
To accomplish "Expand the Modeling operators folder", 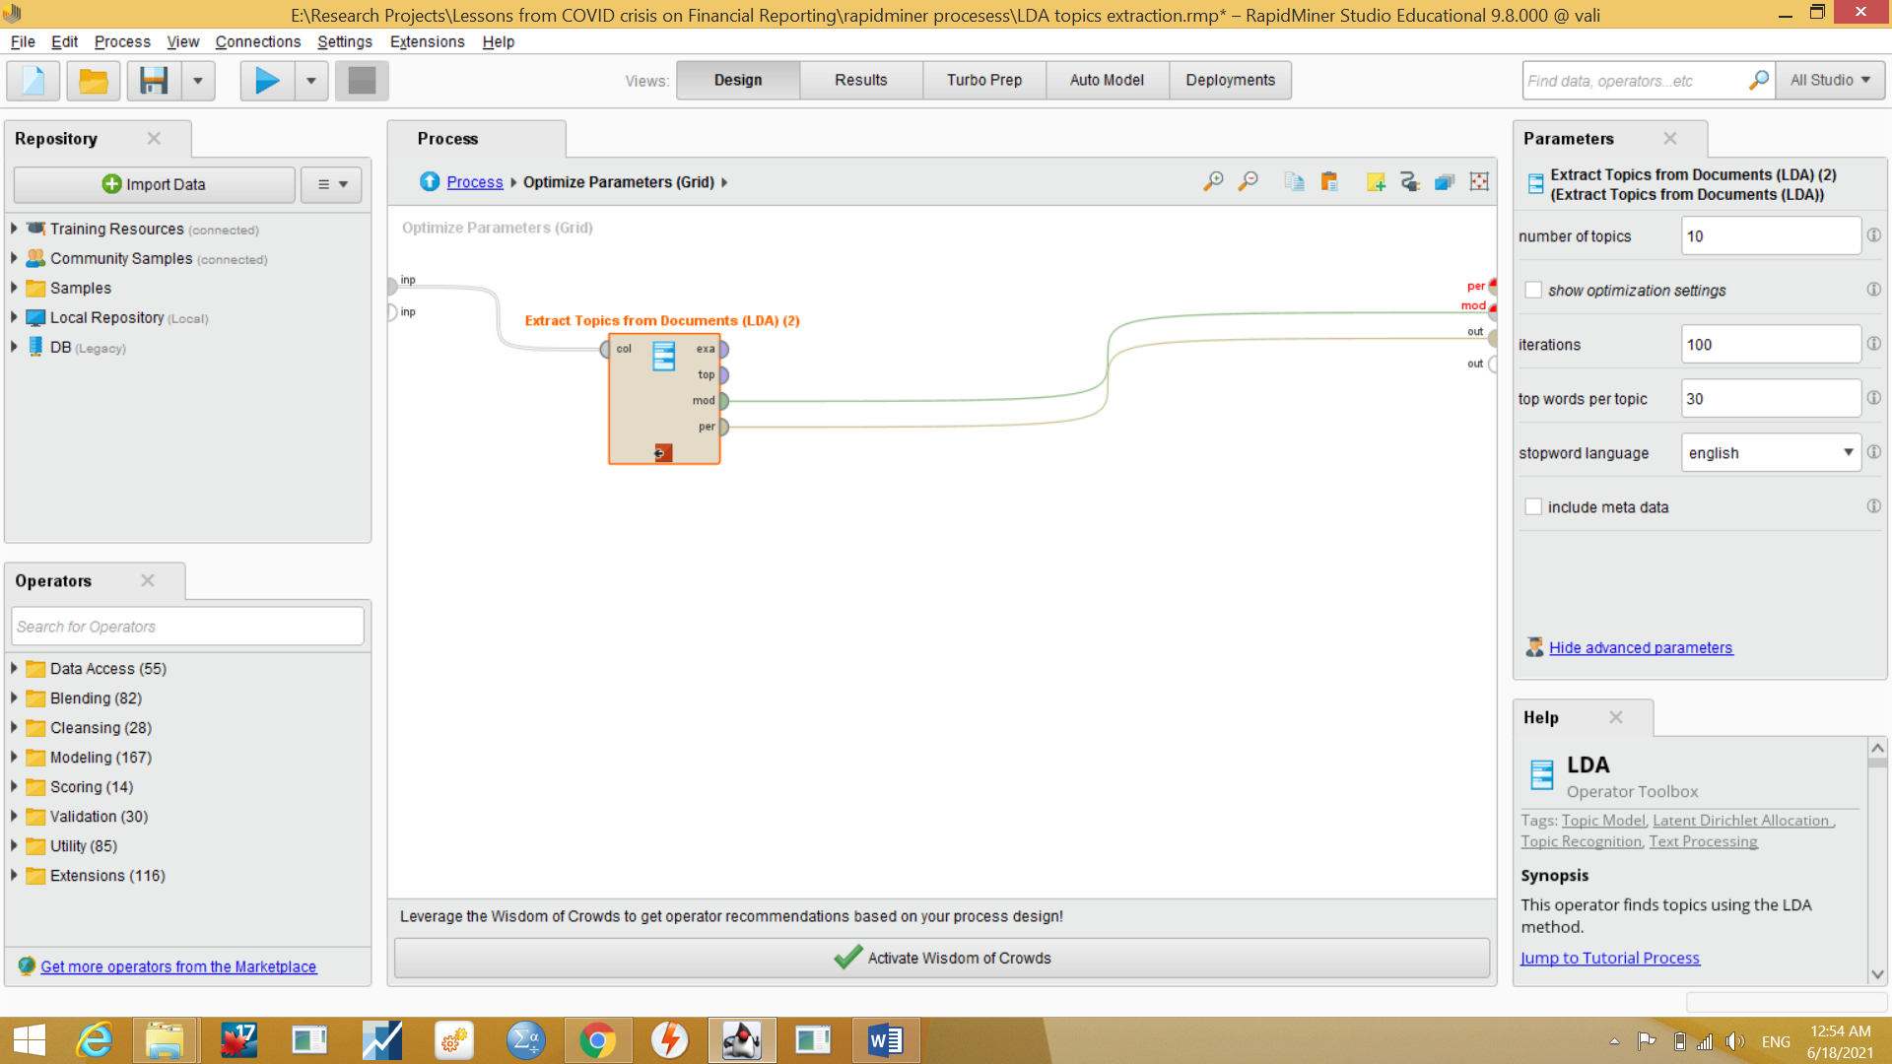I will pyautogui.click(x=15, y=757).
